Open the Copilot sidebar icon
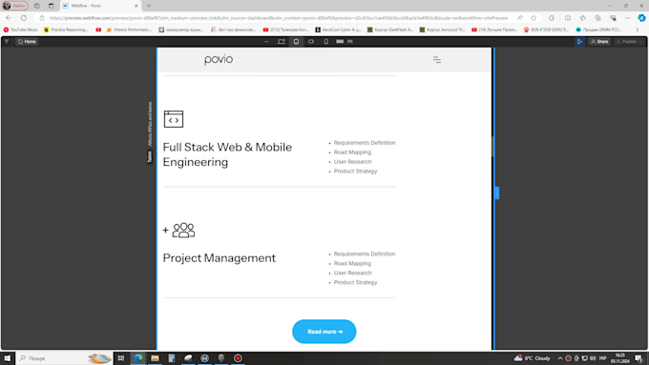The image size is (649, 365). click(641, 18)
